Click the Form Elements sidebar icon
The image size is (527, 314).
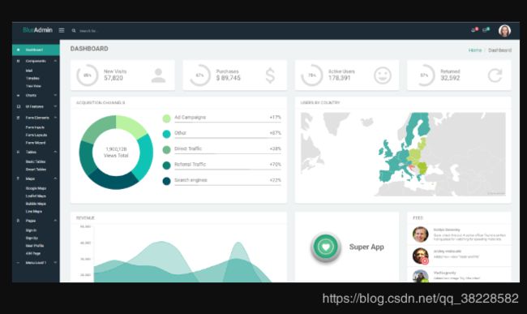18,118
